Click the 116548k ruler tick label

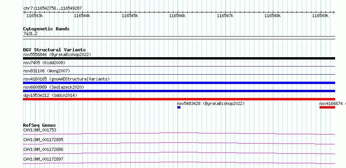click(273, 16)
